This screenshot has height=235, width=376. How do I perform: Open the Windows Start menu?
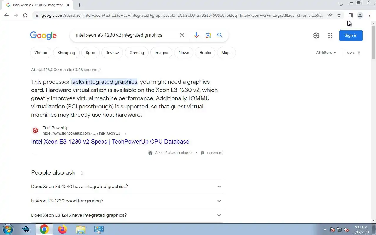(7, 229)
